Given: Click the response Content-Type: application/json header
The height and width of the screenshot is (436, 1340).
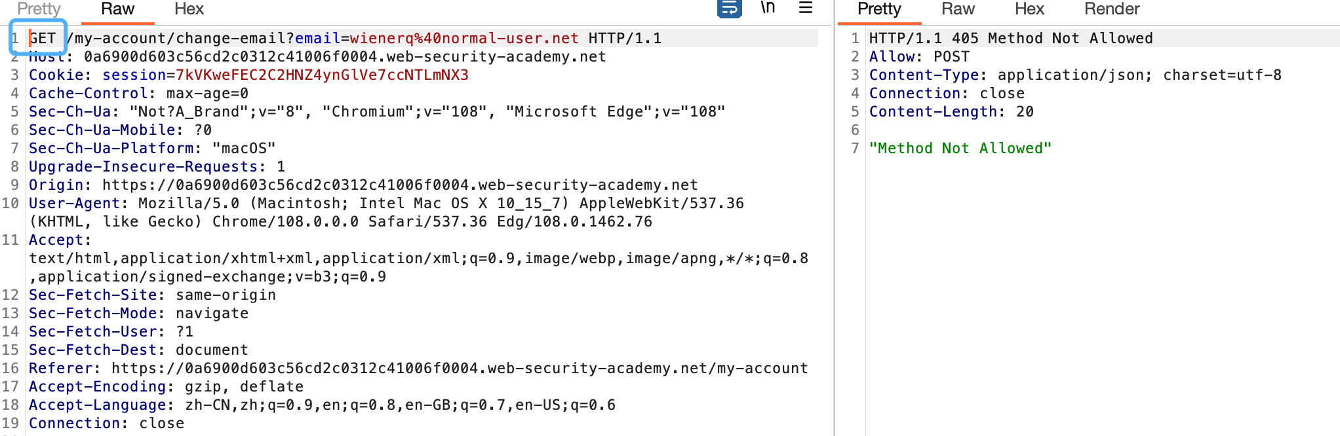Looking at the screenshot, I should [1075, 75].
